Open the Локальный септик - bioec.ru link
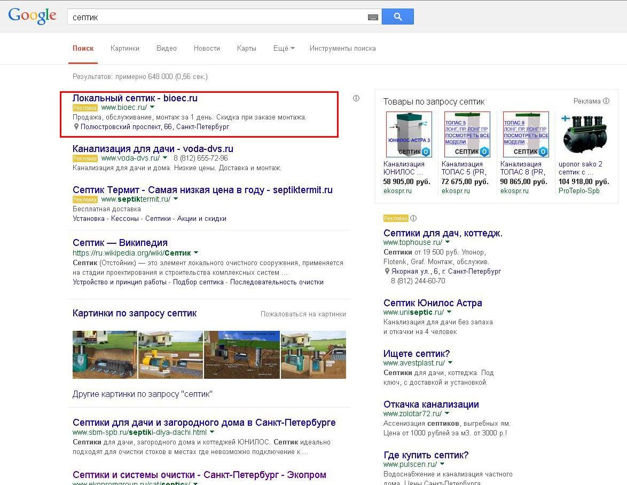627x485 pixels. tap(135, 98)
